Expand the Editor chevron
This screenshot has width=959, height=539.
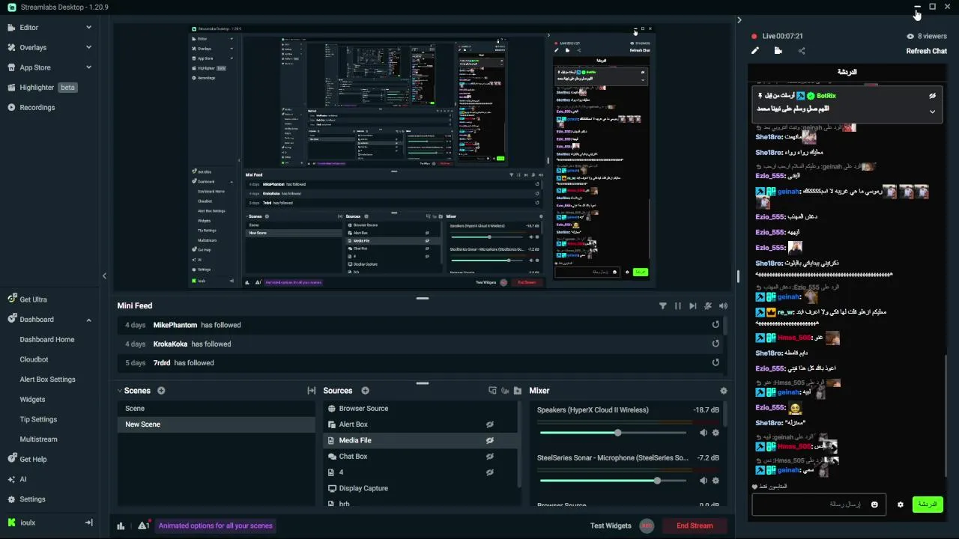(88, 27)
